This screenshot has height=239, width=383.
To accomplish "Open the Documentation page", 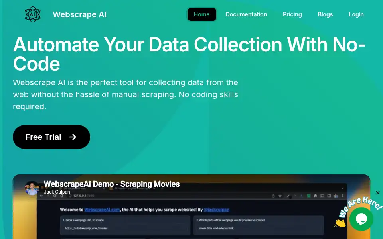I will 246,14.
